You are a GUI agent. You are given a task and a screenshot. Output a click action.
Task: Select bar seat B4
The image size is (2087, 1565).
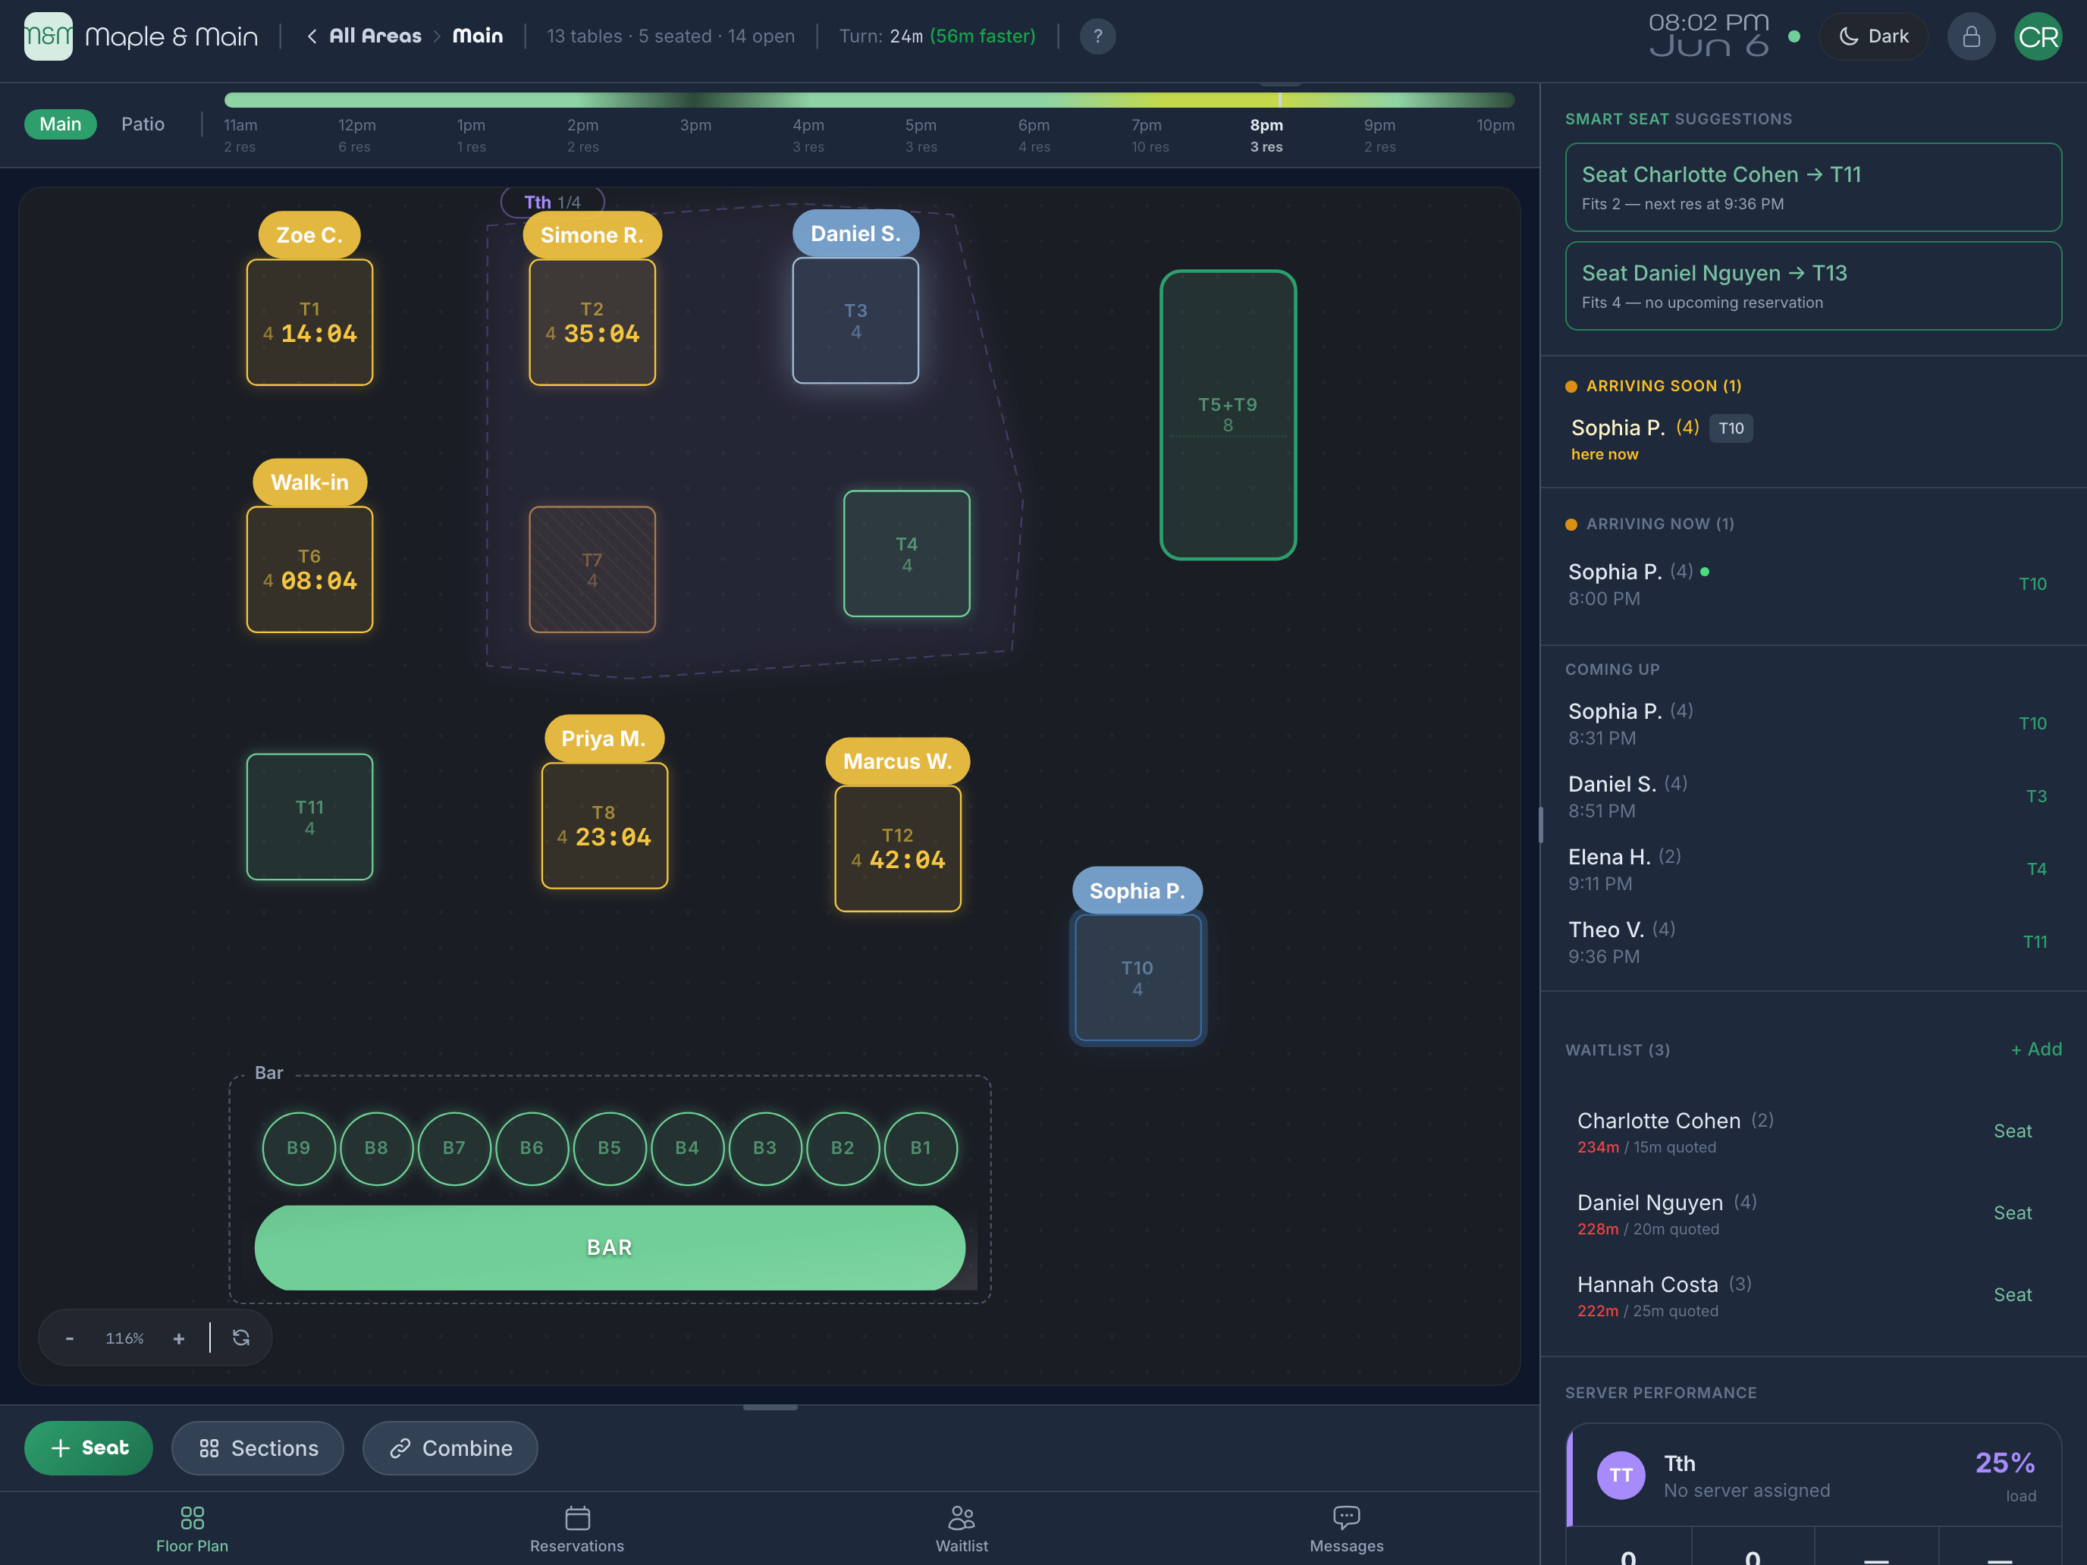[687, 1148]
